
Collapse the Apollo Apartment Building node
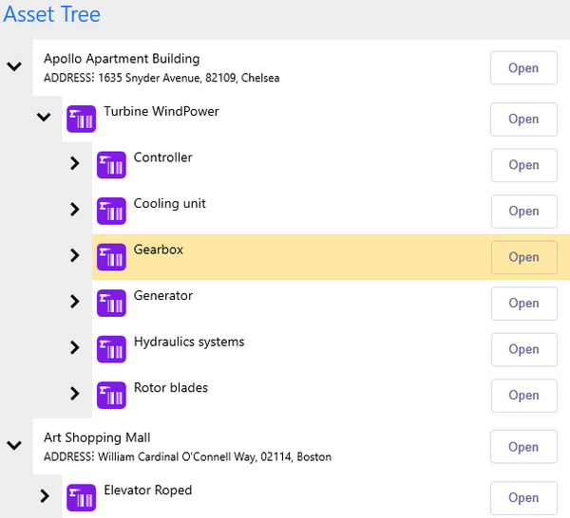click(14, 66)
